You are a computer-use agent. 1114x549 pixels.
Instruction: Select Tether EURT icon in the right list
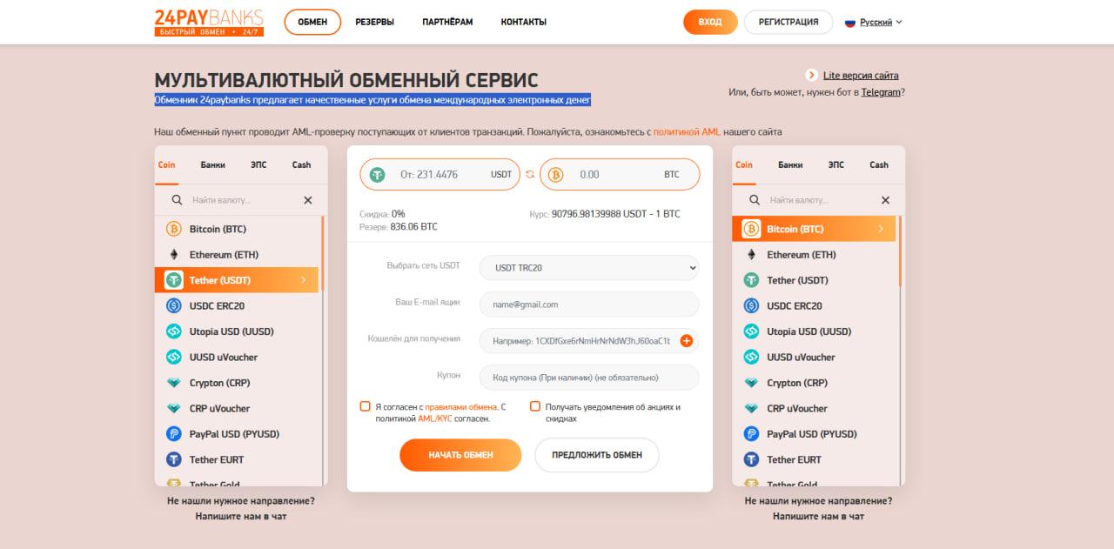click(x=751, y=459)
